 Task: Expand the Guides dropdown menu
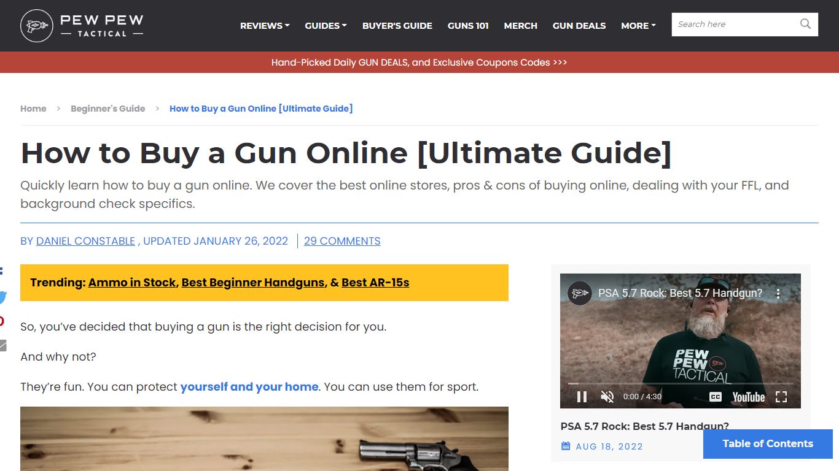point(326,26)
